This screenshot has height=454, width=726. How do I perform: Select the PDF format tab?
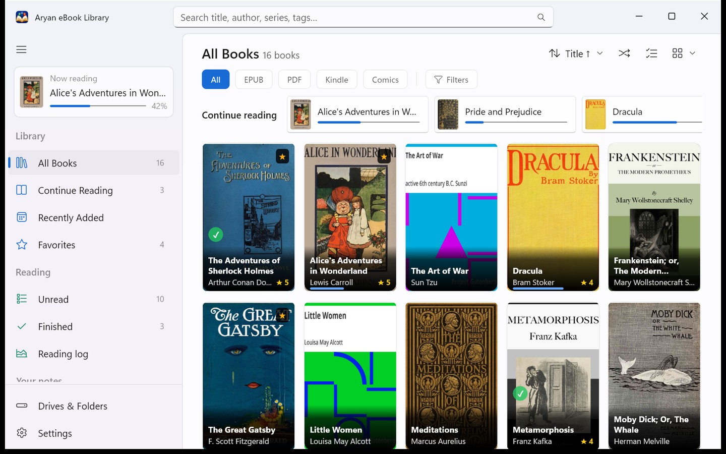pos(294,80)
